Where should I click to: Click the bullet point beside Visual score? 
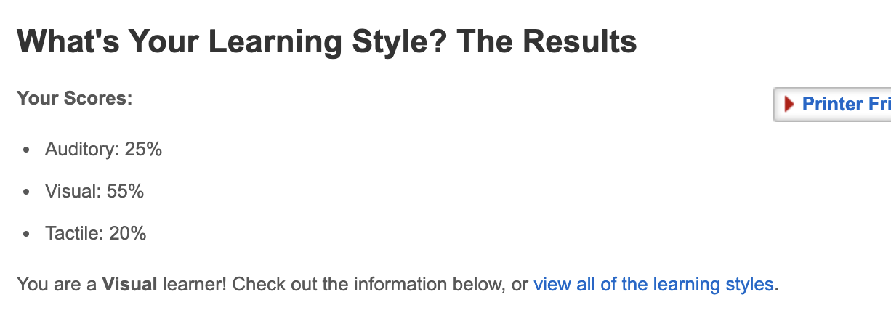point(27,192)
